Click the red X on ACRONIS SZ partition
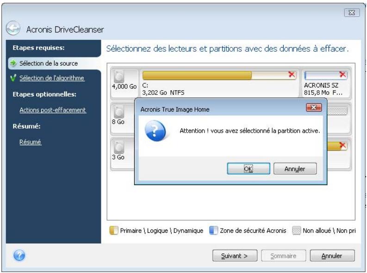The width and height of the screenshot is (367, 273). point(342,74)
